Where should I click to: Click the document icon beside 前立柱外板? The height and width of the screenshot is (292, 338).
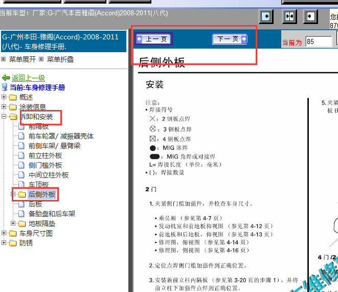21,155
